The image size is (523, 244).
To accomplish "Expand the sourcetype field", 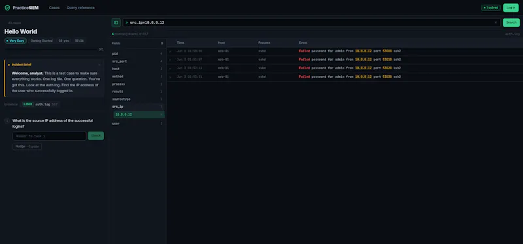I will pos(137,99).
